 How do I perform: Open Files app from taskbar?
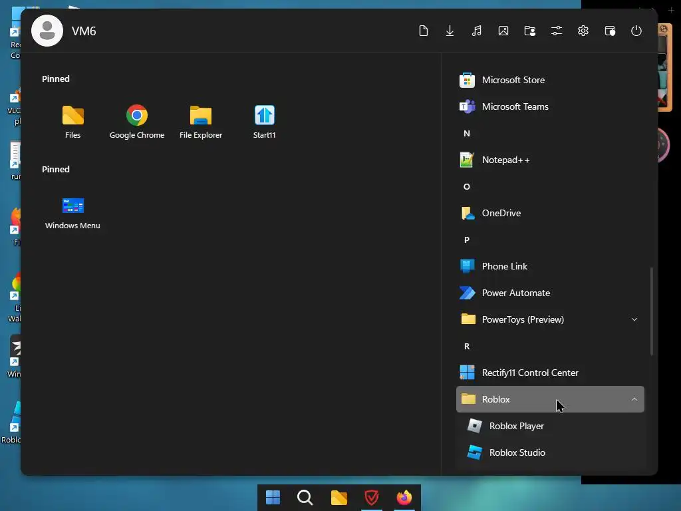point(339,497)
